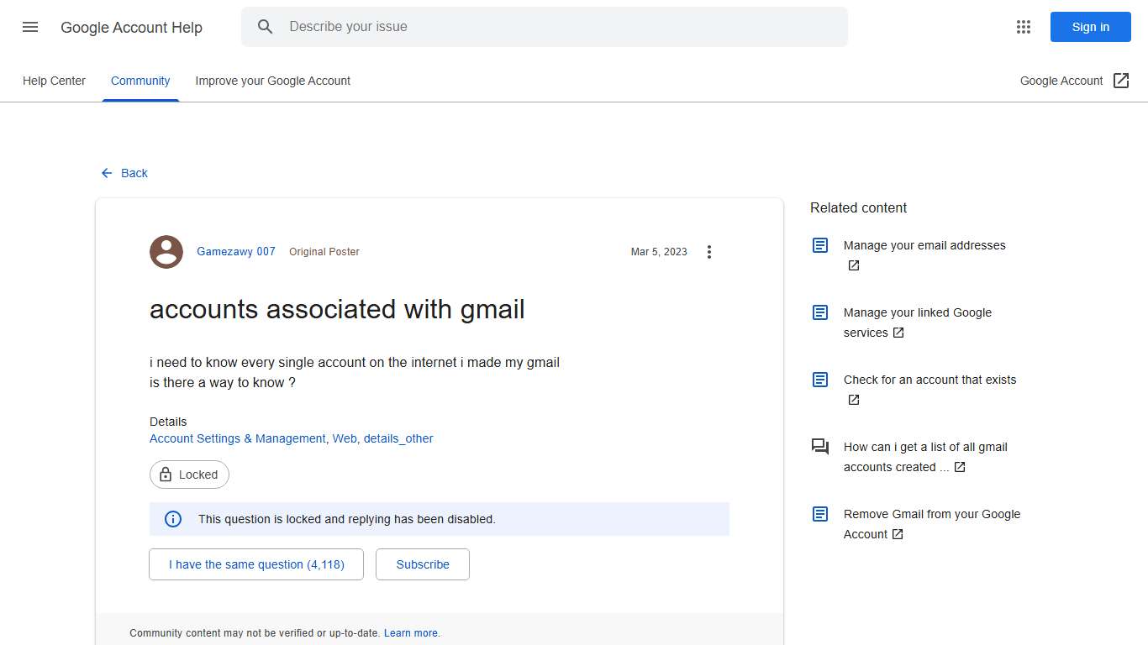
Task: Click Gamezawy 007's profile avatar
Action: tap(166, 251)
